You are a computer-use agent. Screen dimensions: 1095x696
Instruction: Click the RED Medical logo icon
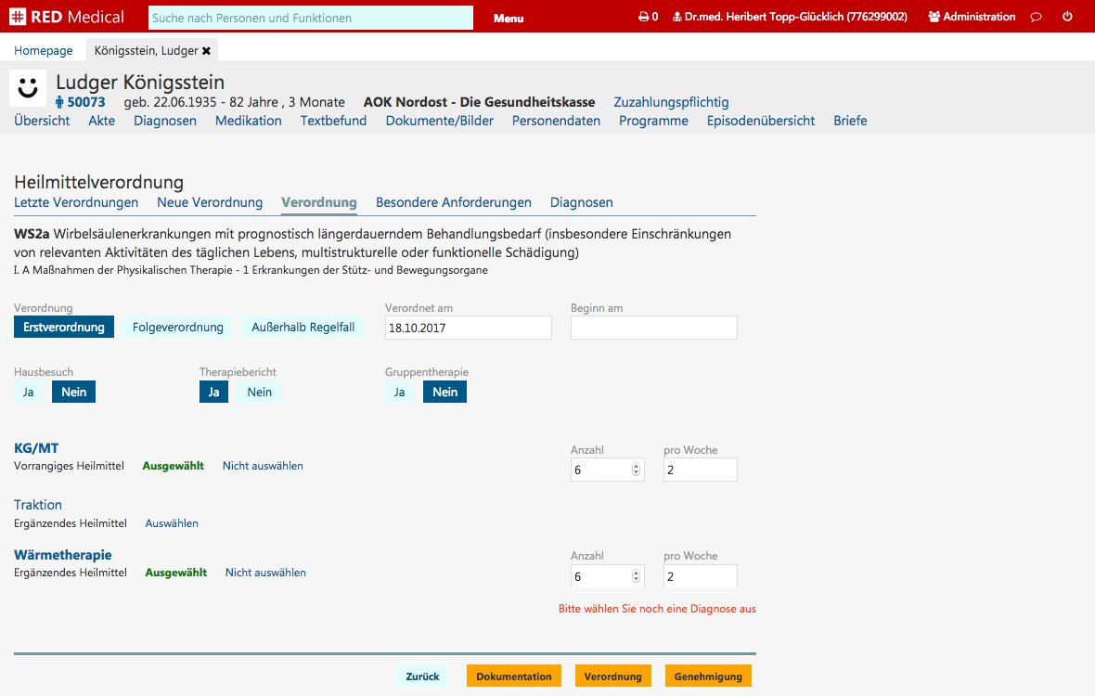tap(18, 17)
